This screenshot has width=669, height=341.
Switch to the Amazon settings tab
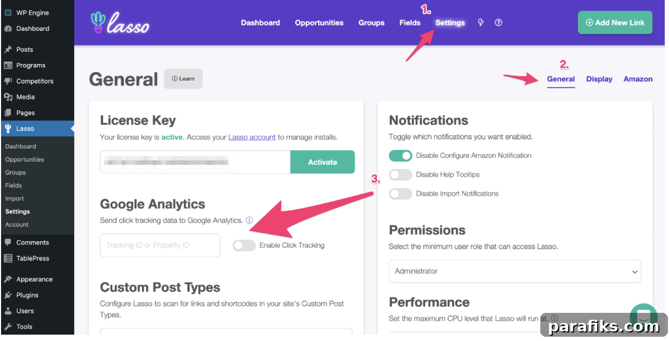click(x=638, y=79)
